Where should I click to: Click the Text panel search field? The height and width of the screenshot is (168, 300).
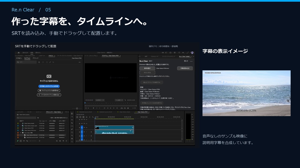(26, 62)
